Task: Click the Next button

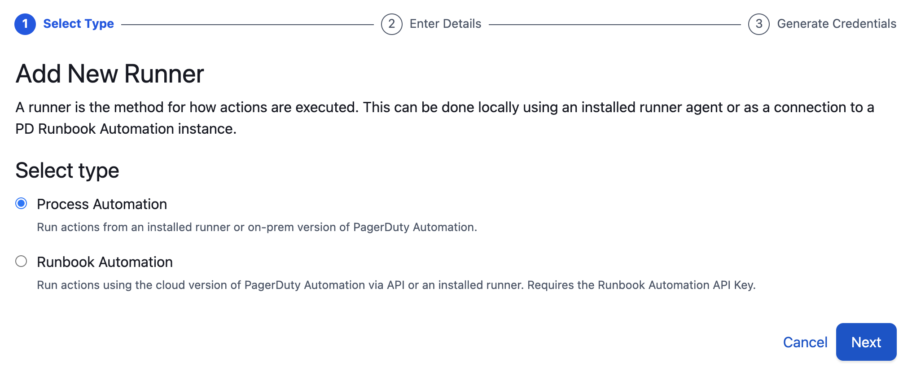Action: pos(866,342)
